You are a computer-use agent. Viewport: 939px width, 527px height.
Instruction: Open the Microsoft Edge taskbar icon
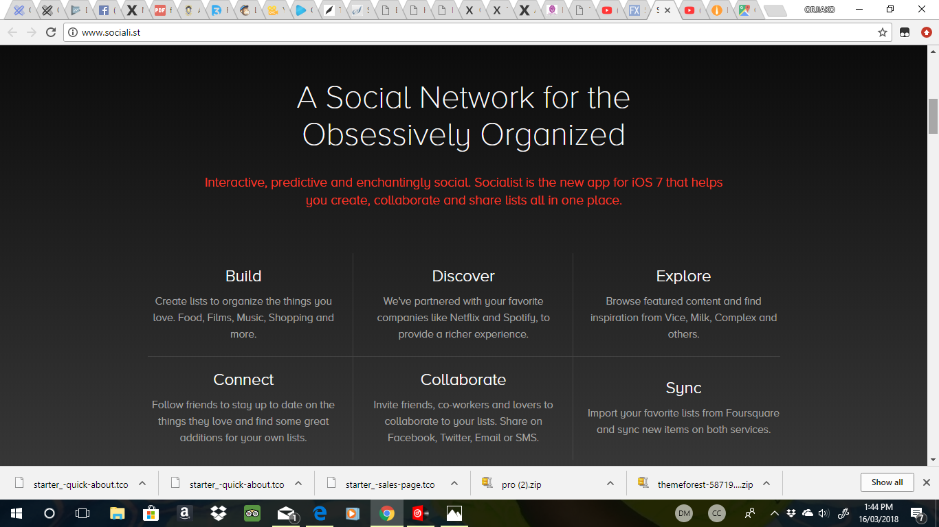tap(320, 513)
